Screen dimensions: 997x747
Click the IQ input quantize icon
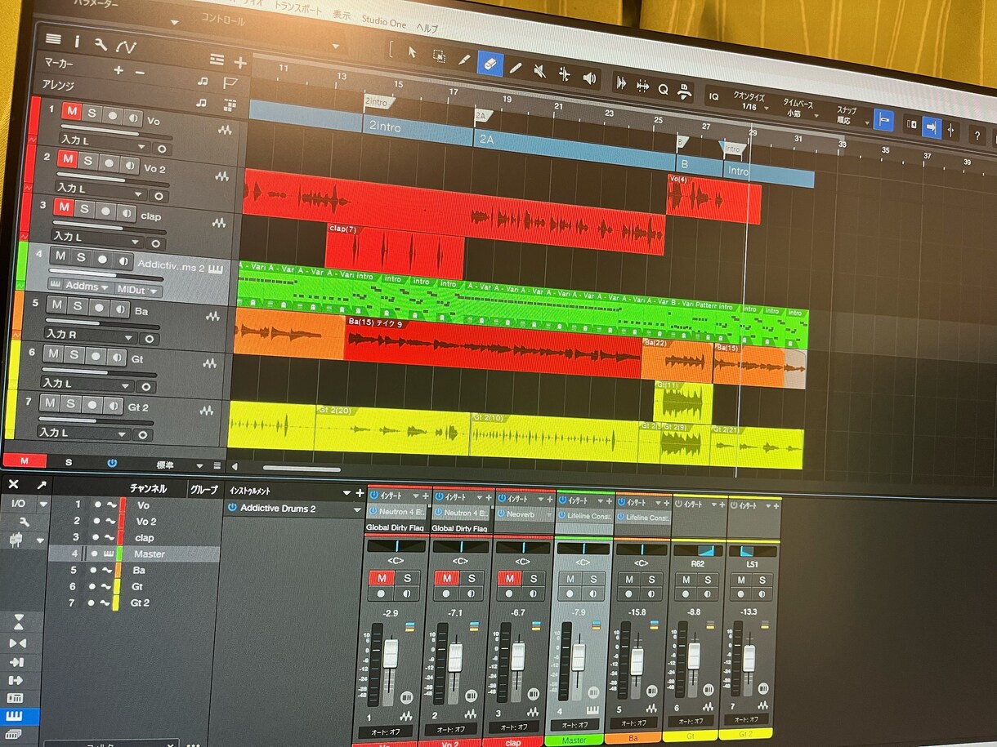point(713,96)
